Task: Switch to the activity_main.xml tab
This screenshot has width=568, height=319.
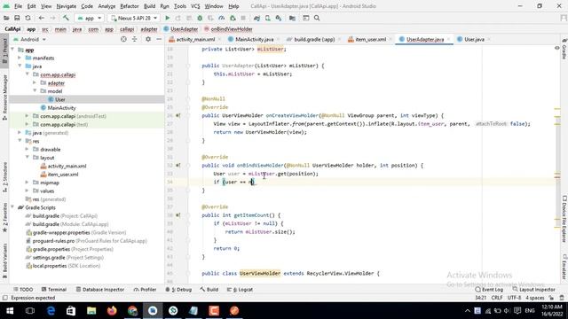Action: coord(195,39)
